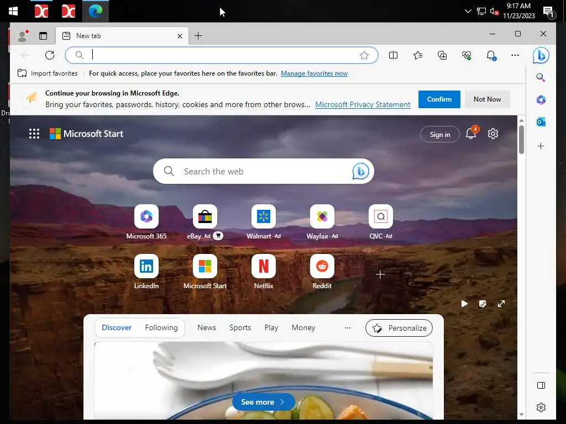Open page settings gear on Microsoft Start
This screenshot has height=424, width=566.
492,134
